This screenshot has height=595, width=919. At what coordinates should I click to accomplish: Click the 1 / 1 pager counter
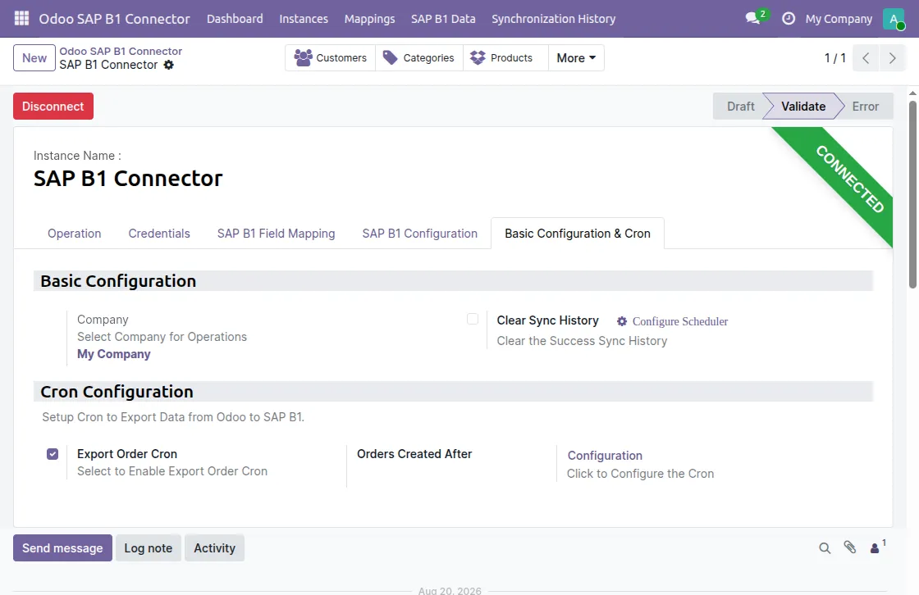tap(834, 58)
